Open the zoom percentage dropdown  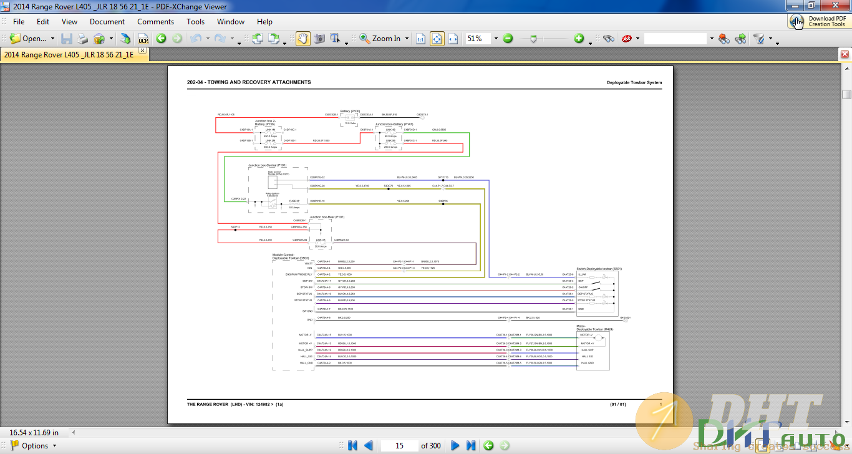click(496, 39)
